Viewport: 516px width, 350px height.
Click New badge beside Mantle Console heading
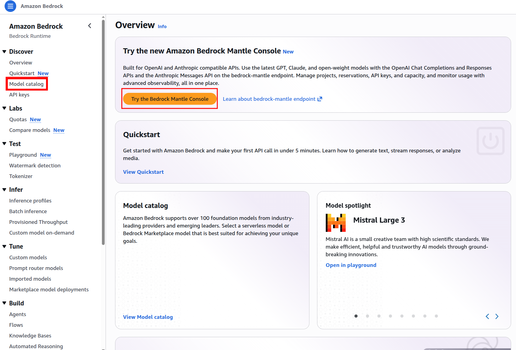[288, 52]
